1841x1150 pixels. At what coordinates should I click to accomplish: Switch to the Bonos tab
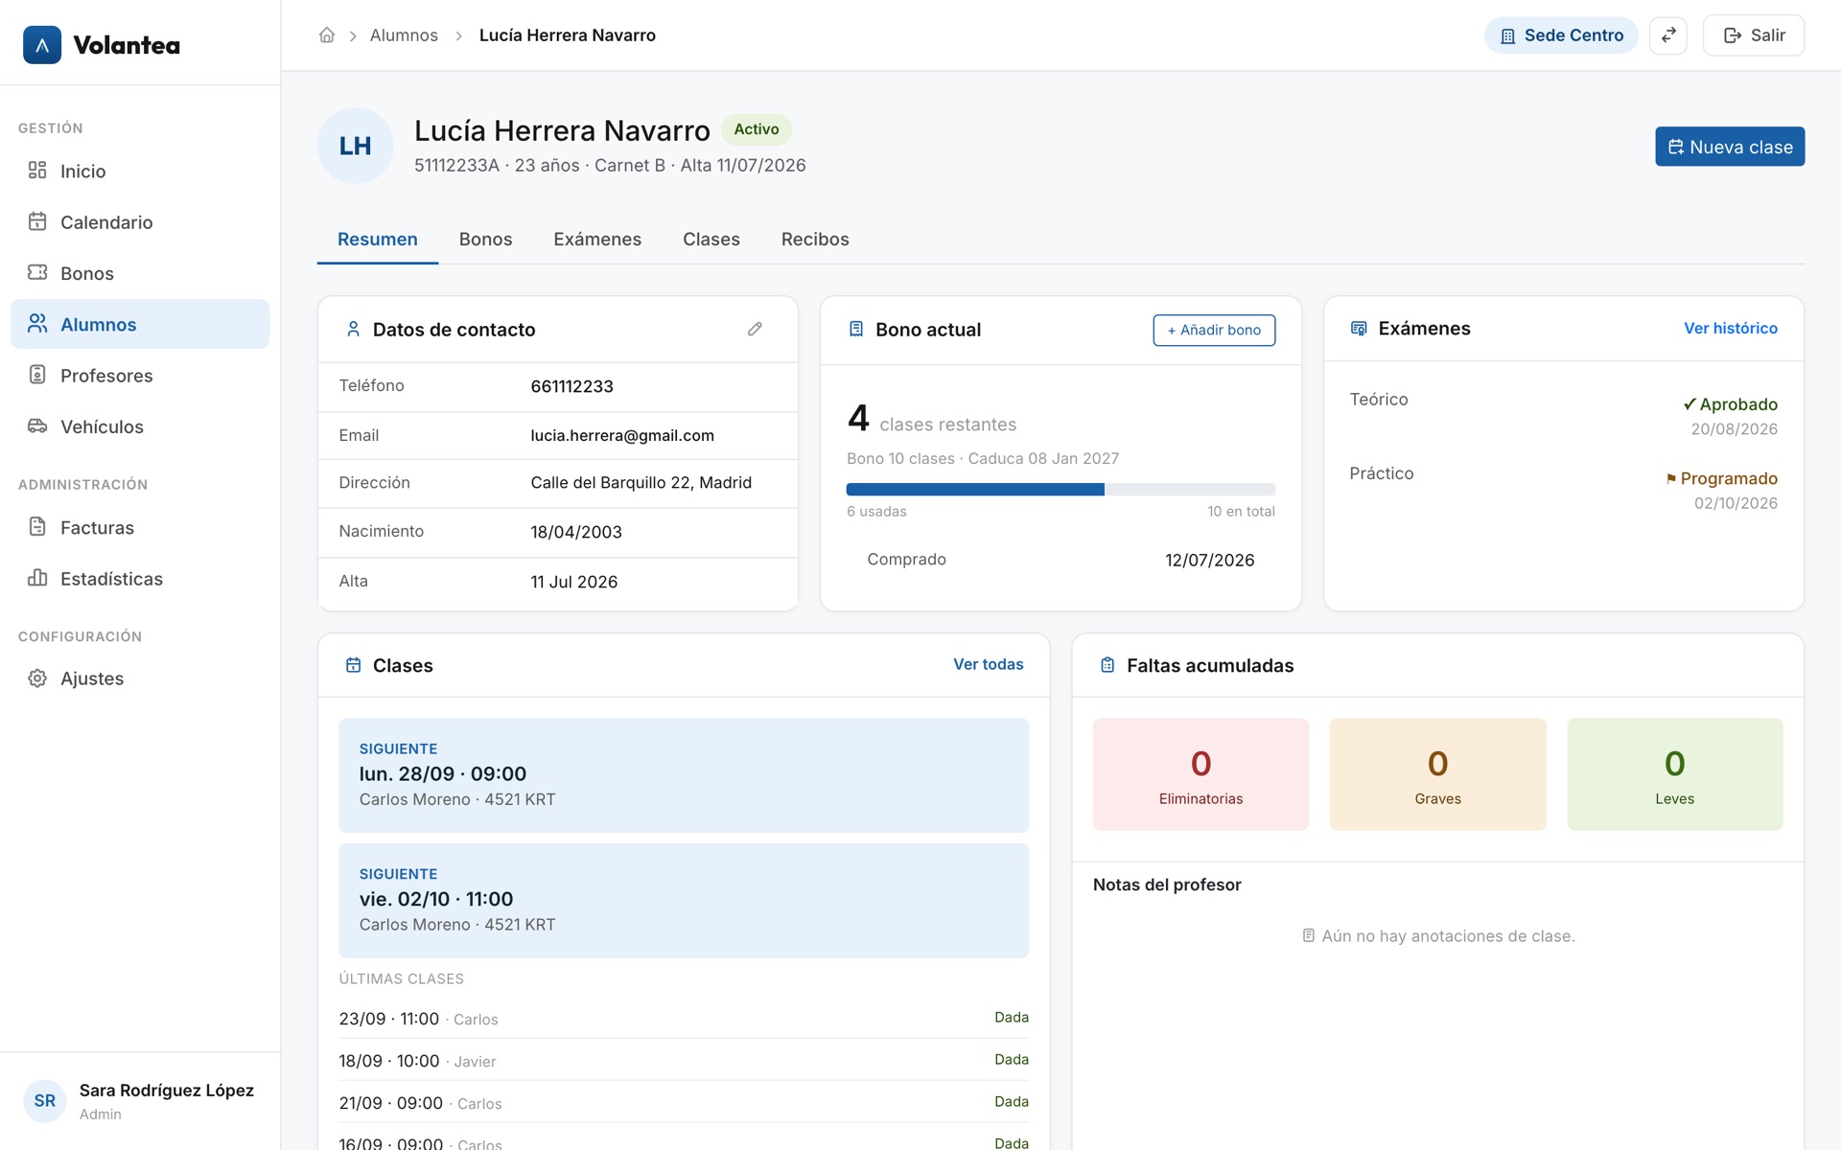point(485,240)
